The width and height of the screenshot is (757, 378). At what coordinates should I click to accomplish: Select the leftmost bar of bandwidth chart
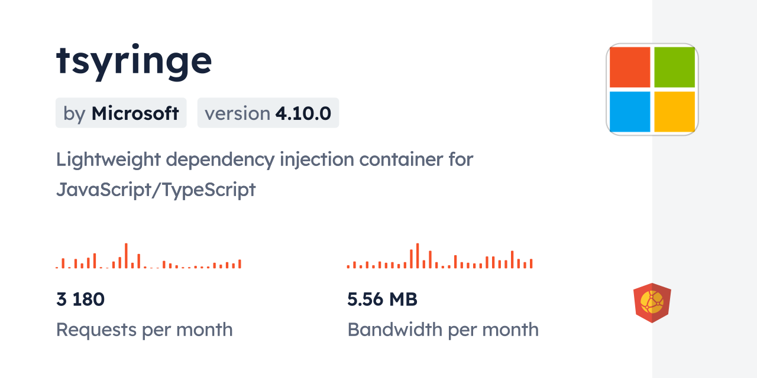pos(348,266)
